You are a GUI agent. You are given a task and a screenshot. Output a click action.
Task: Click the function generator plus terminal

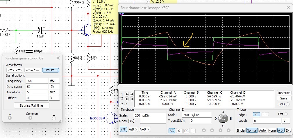click(x=10, y=118)
